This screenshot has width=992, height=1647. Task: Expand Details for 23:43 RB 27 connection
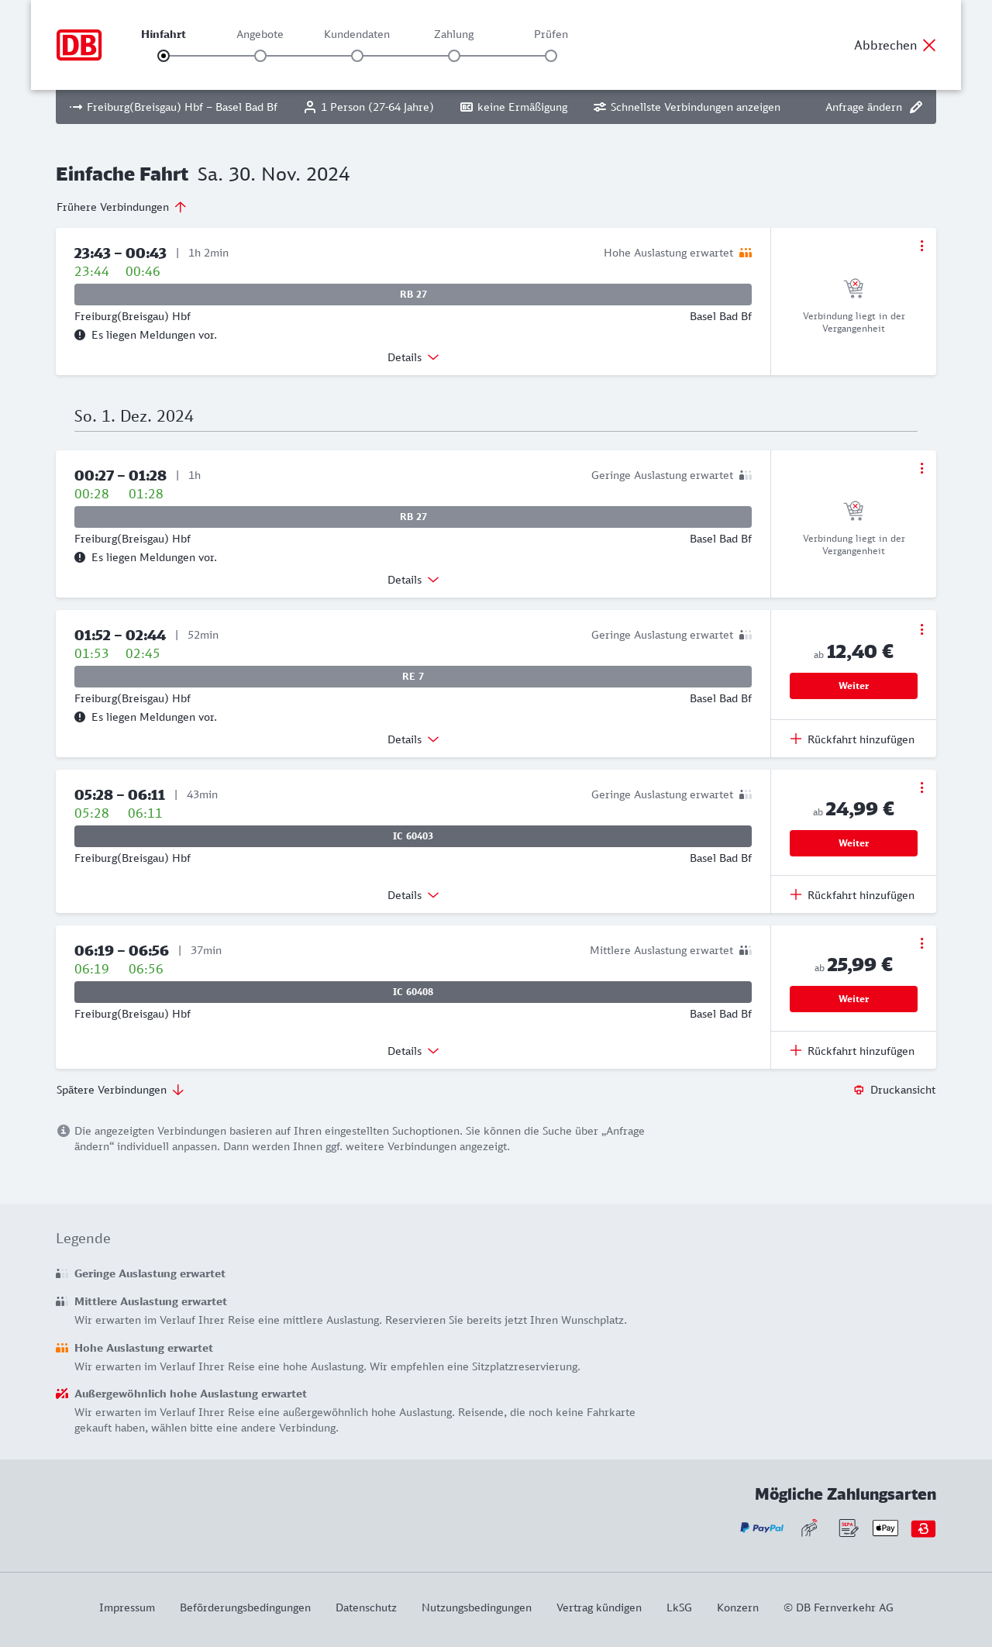point(413,357)
